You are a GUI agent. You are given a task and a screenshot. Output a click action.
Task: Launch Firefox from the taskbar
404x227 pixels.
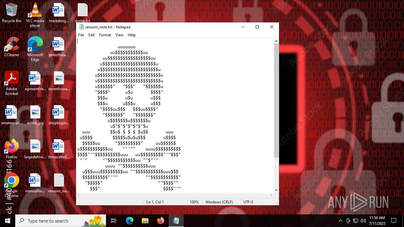point(160,221)
